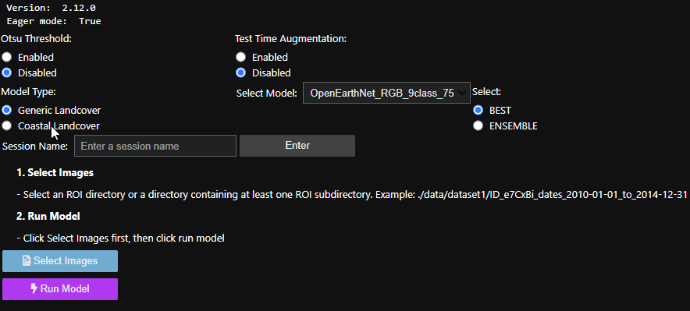This screenshot has width=690, height=311.
Task: Choose the Coastal Landcover model type
Action: point(6,125)
